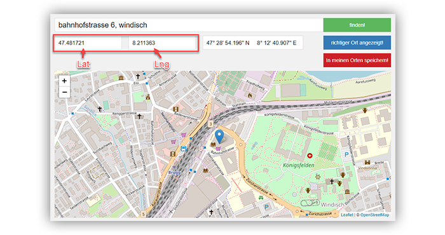Screen dimensions: 445x235
Task: Click the finden! search button
Action: click(357, 25)
